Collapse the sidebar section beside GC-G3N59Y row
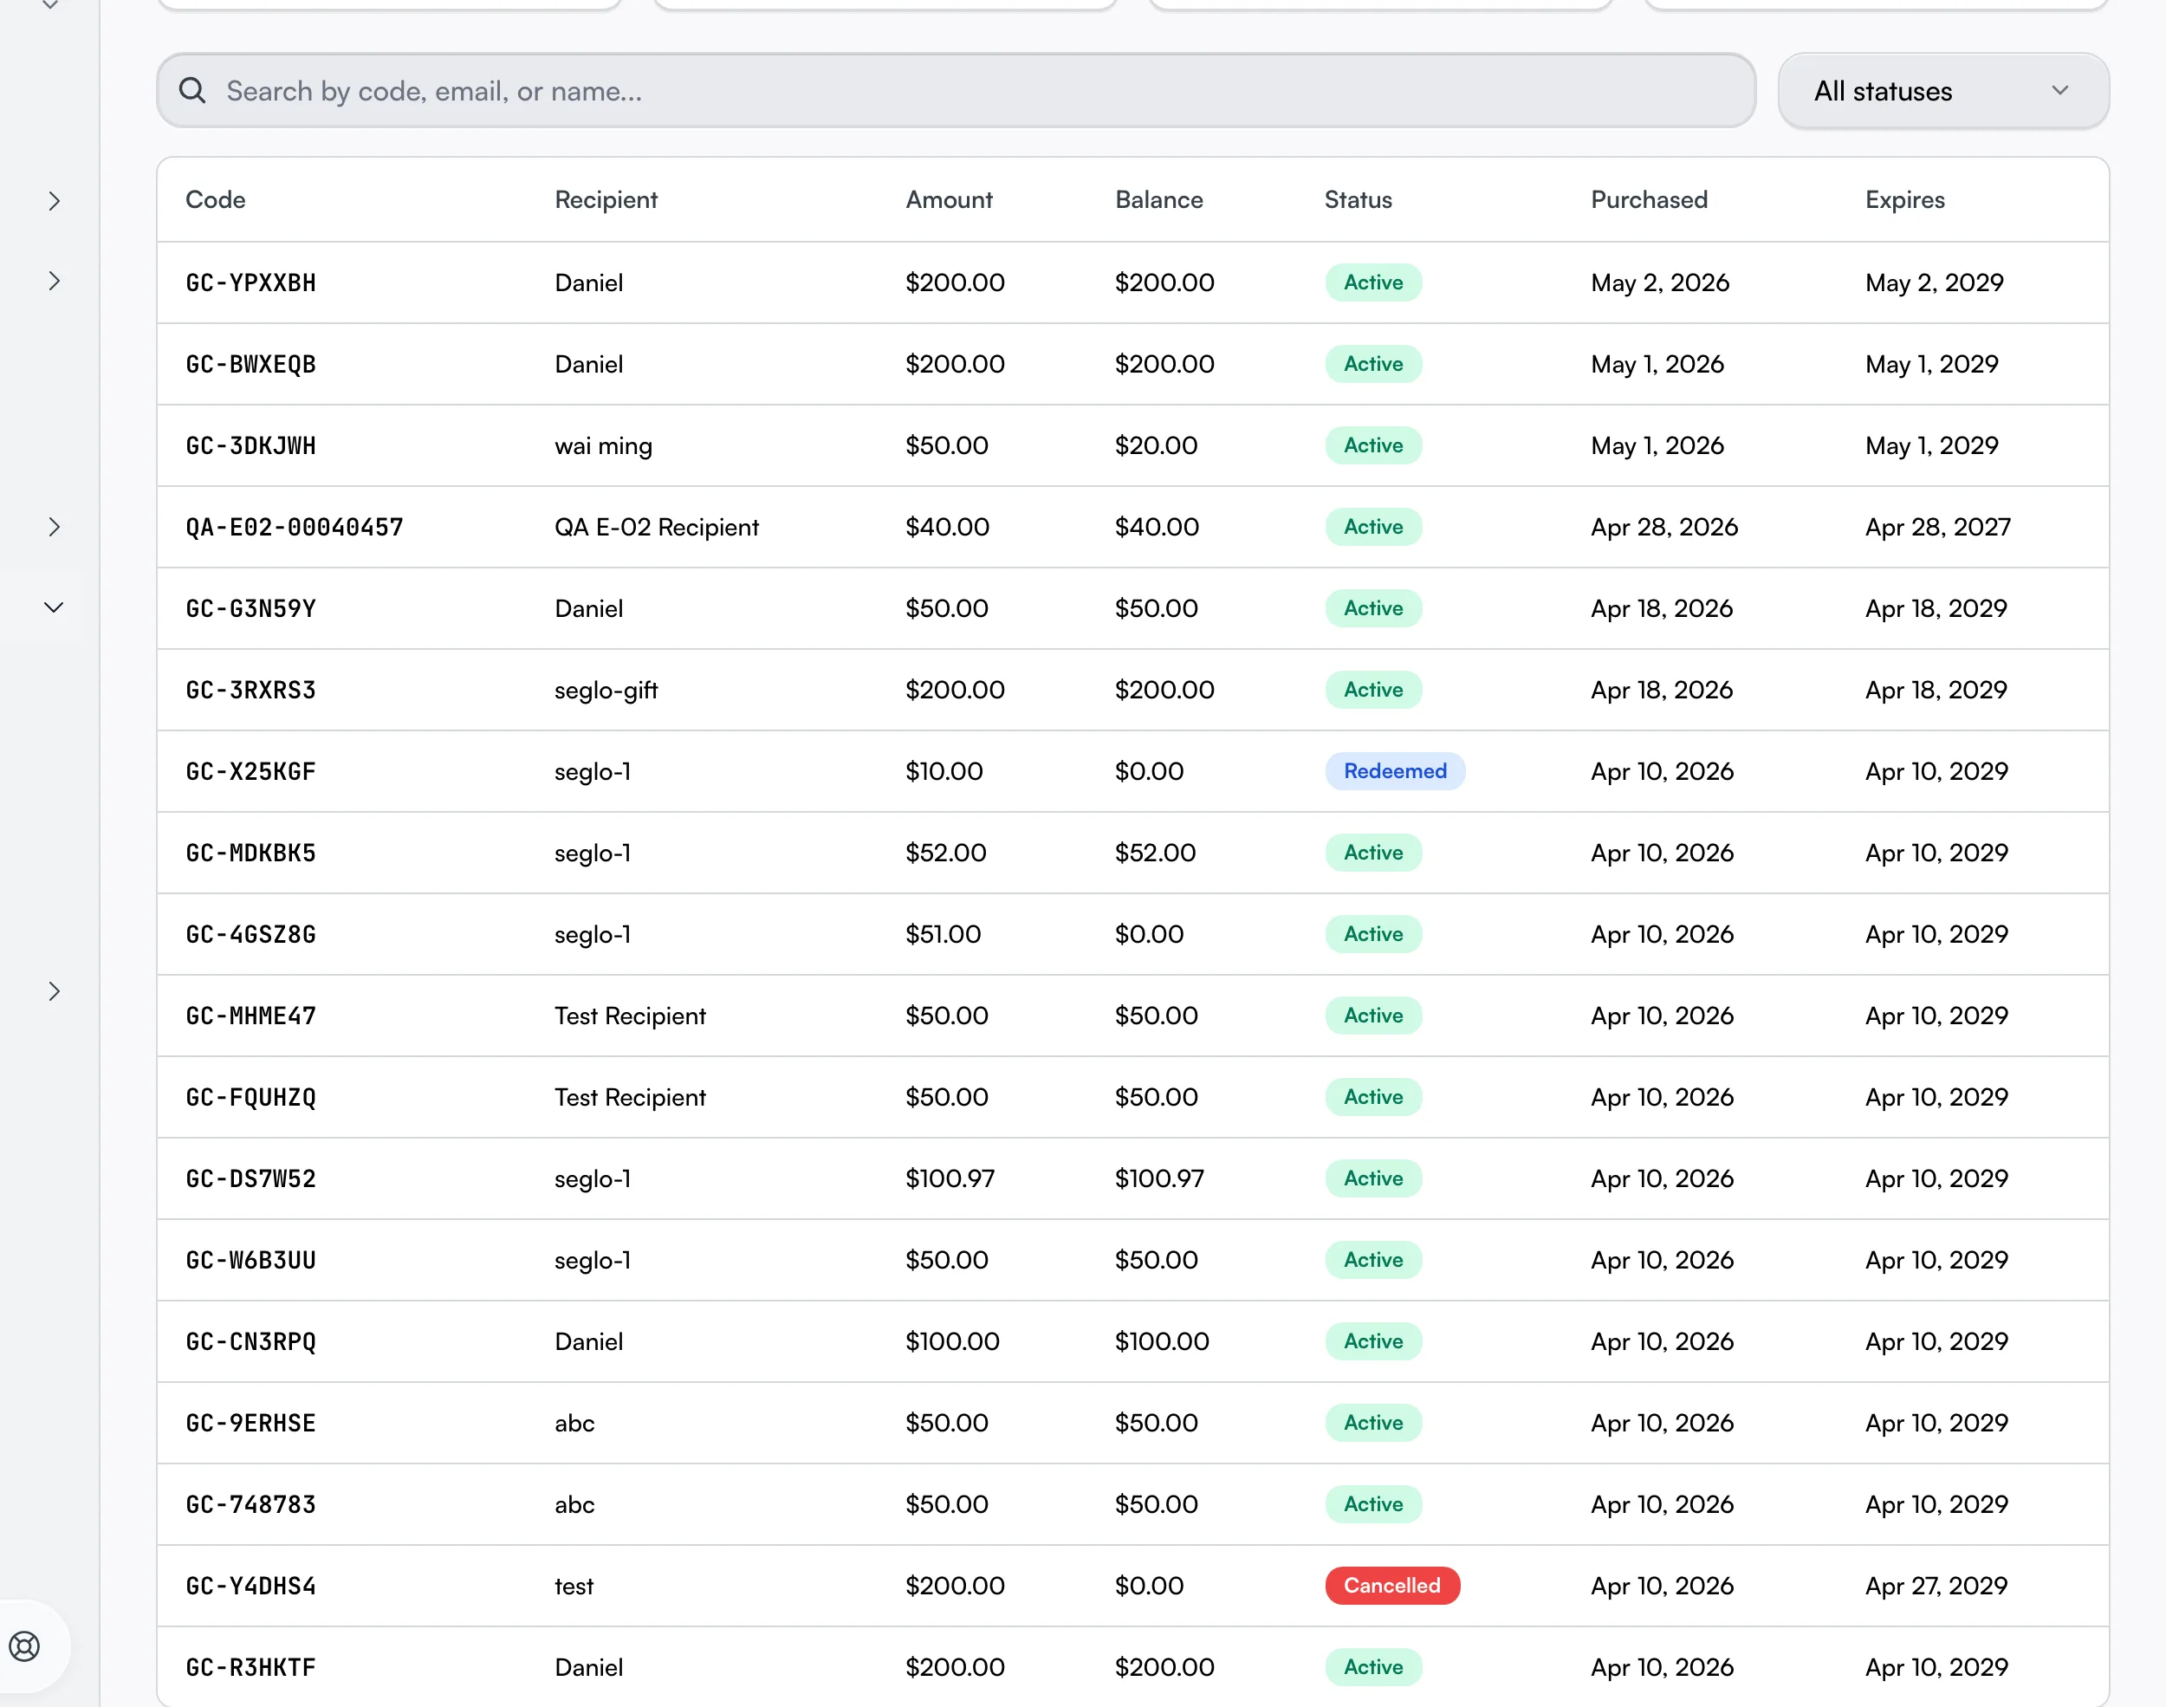2166x1707 pixels. click(54, 607)
